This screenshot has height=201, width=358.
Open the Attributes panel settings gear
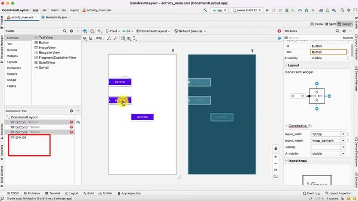click(344, 31)
